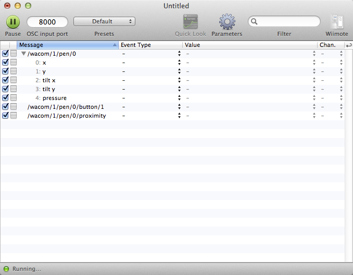Click the return arrow column header icon
The width and height of the screenshot is (353, 275).
click(348, 45)
